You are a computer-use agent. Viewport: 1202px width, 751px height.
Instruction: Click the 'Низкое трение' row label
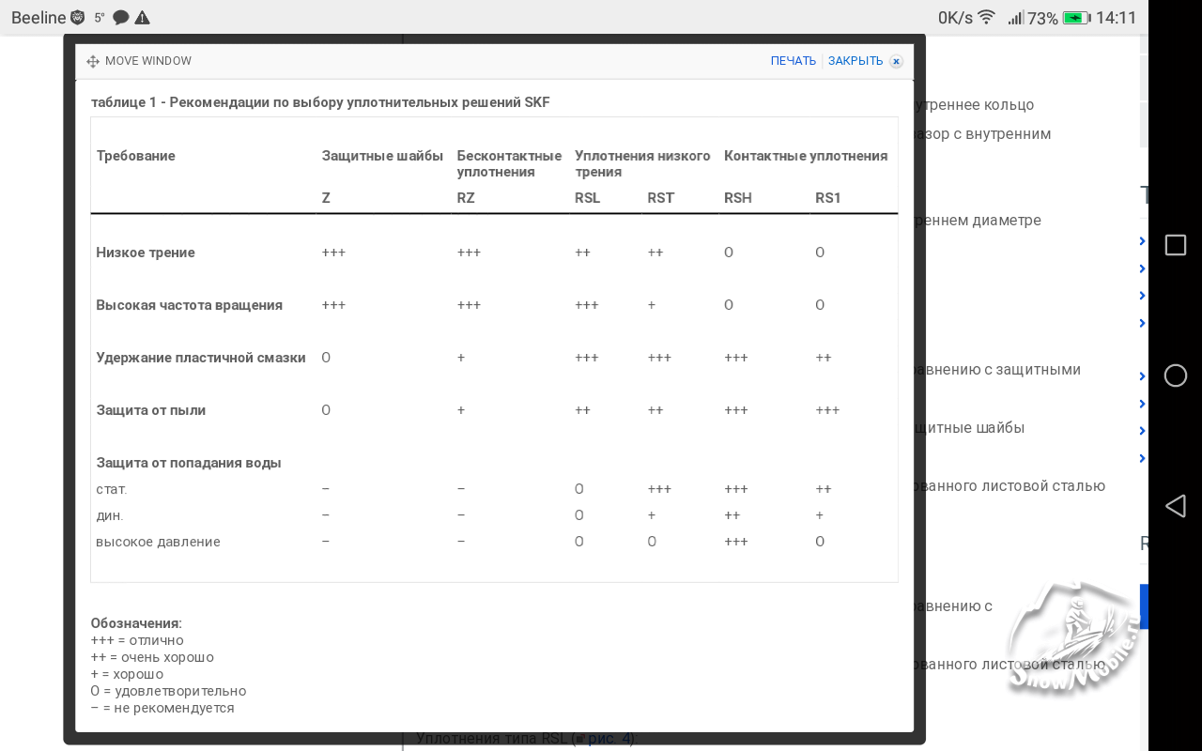pyautogui.click(x=146, y=253)
